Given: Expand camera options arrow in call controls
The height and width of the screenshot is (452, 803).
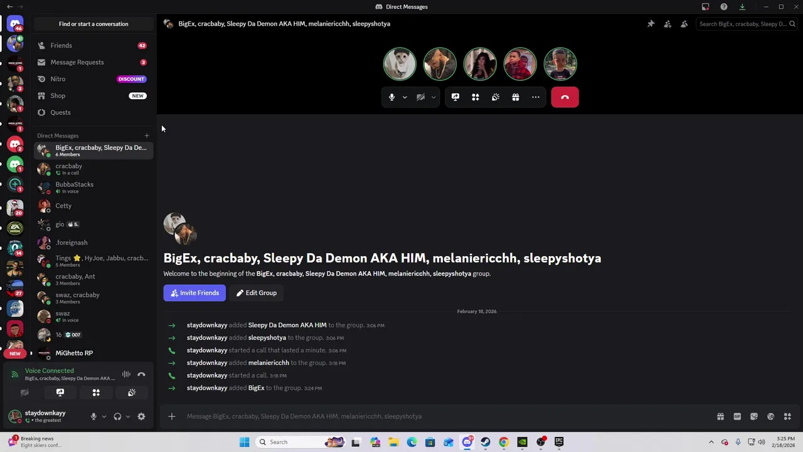Looking at the screenshot, I should 433,97.
